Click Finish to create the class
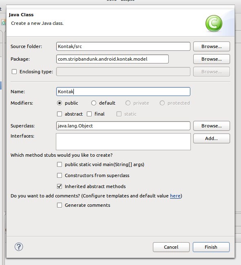The width and height of the screenshot is (241, 265). (x=211, y=247)
